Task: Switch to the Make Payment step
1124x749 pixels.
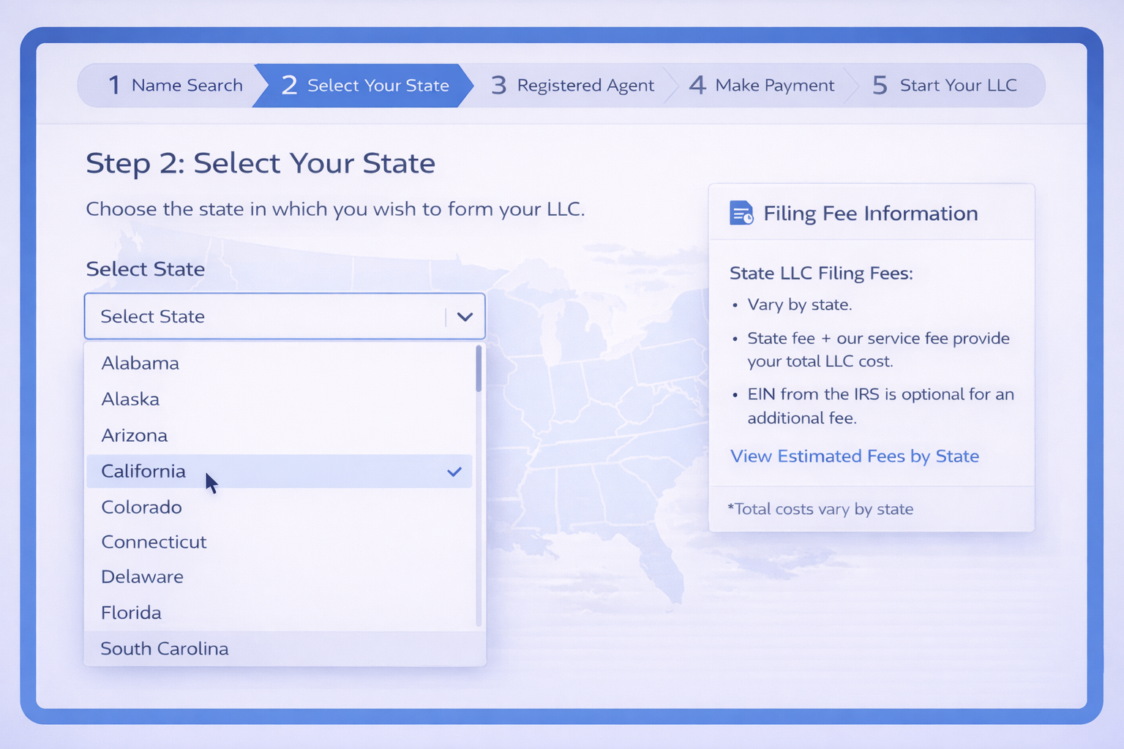Action: pyautogui.click(x=774, y=85)
